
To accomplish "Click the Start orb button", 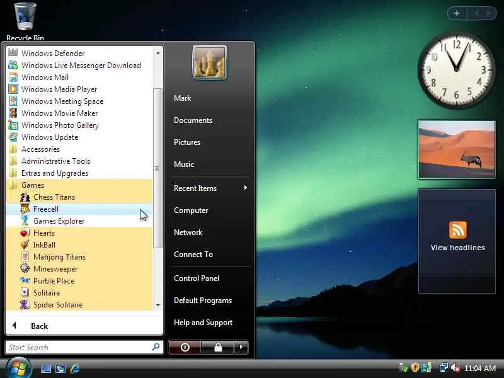I will 19,369.
